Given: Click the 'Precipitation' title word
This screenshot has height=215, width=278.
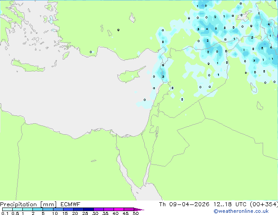Looking at the screenshot, I should pos(18,204).
